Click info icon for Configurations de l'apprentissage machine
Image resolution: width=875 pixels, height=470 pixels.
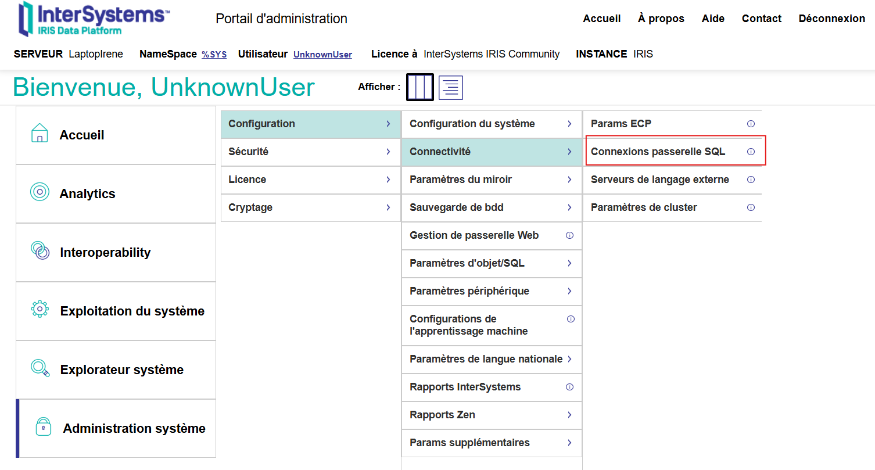click(571, 319)
